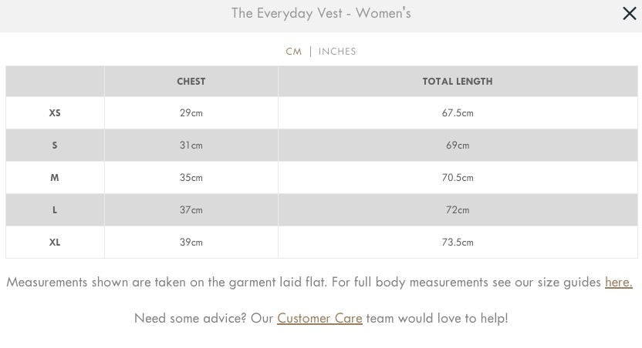Click the TOTAL LENGTH column header
This screenshot has height=348, width=642.
click(458, 81)
